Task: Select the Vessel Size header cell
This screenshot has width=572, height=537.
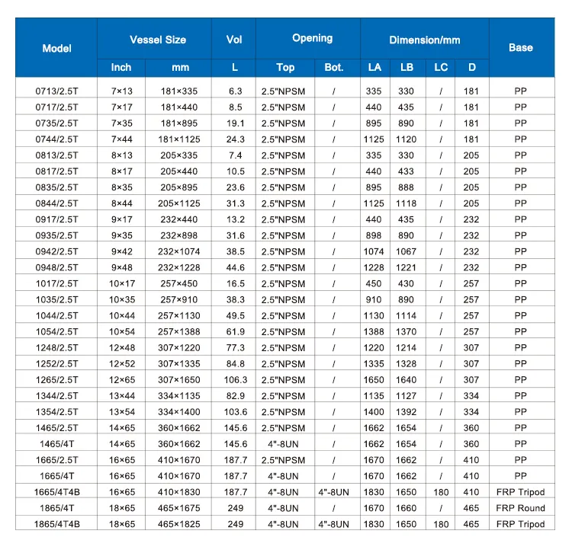Action: [x=158, y=39]
